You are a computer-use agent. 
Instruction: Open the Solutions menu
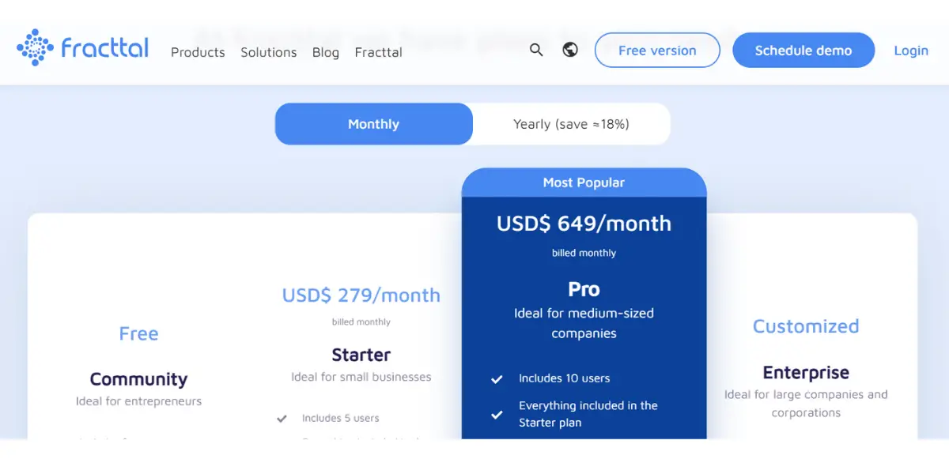[269, 52]
